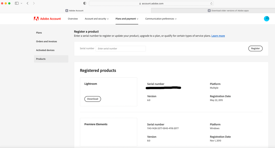Open Plans in the sidebar
Viewport: 275px width, 148px height.
pos(39,33)
